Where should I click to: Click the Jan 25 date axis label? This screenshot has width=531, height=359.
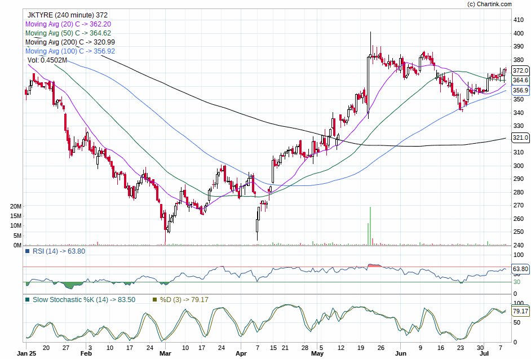(26, 353)
